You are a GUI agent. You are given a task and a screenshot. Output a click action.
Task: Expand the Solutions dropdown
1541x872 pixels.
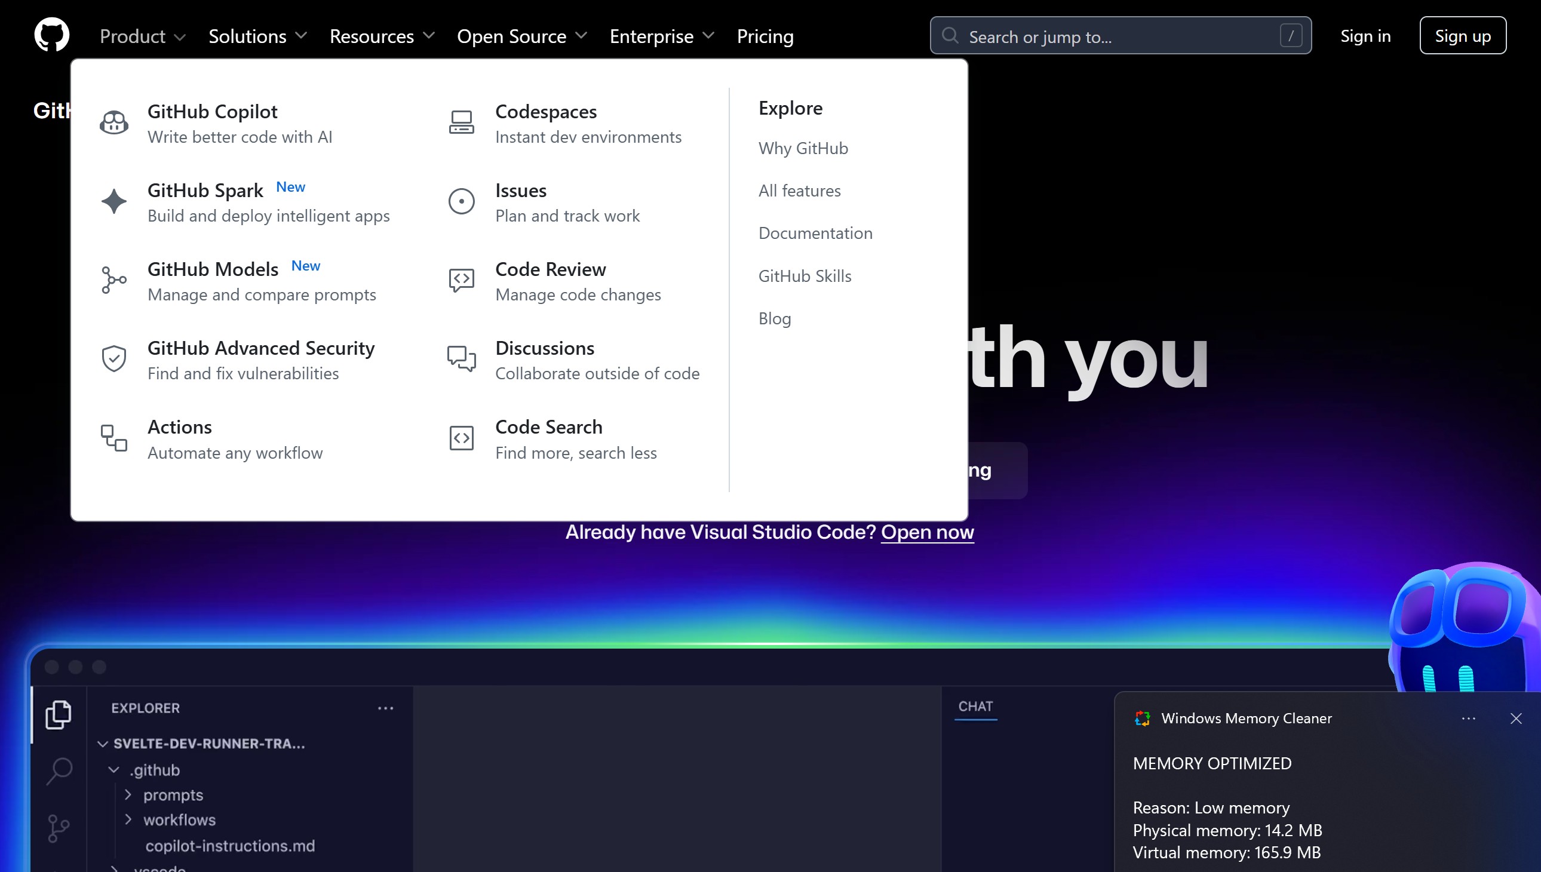tap(257, 36)
